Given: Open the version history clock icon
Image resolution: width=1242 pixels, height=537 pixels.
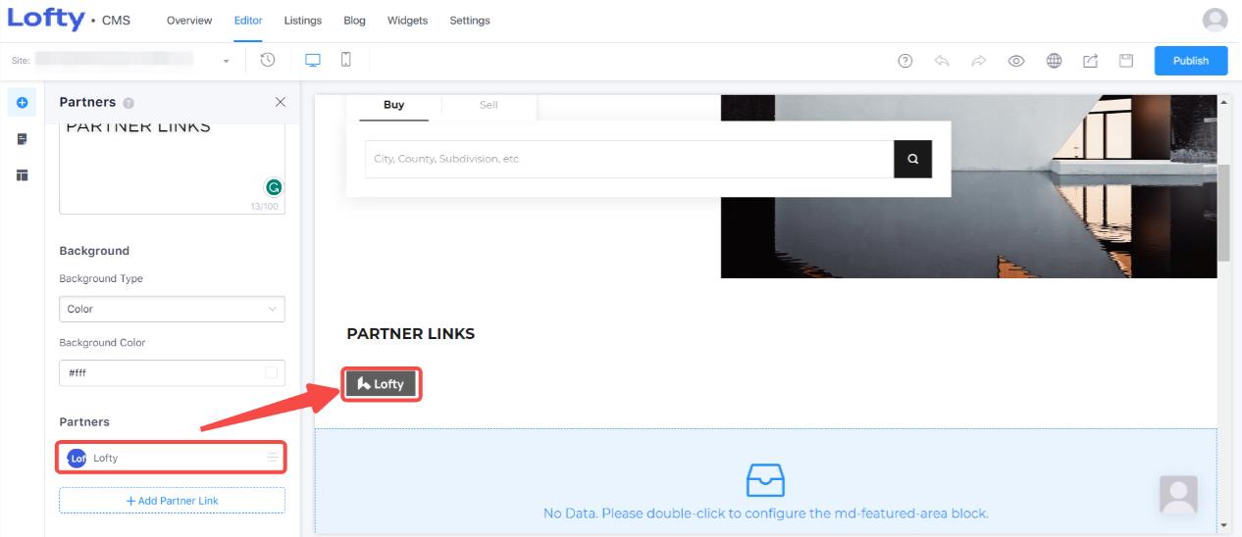Looking at the screenshot, I should pyautogui.click(x=267, y=60).
